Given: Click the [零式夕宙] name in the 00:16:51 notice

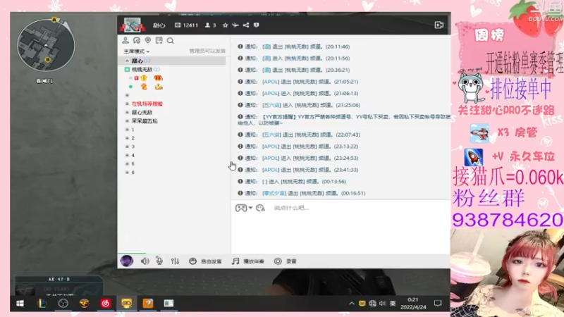Looking at the screenshot, I should (x=274, y=193).
